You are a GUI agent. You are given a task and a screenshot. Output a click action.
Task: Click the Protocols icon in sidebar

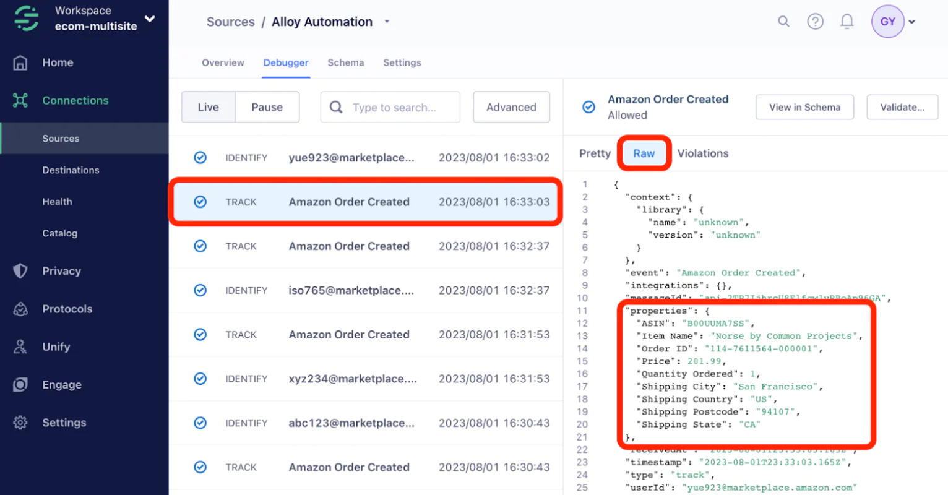(x=20, y=309)
